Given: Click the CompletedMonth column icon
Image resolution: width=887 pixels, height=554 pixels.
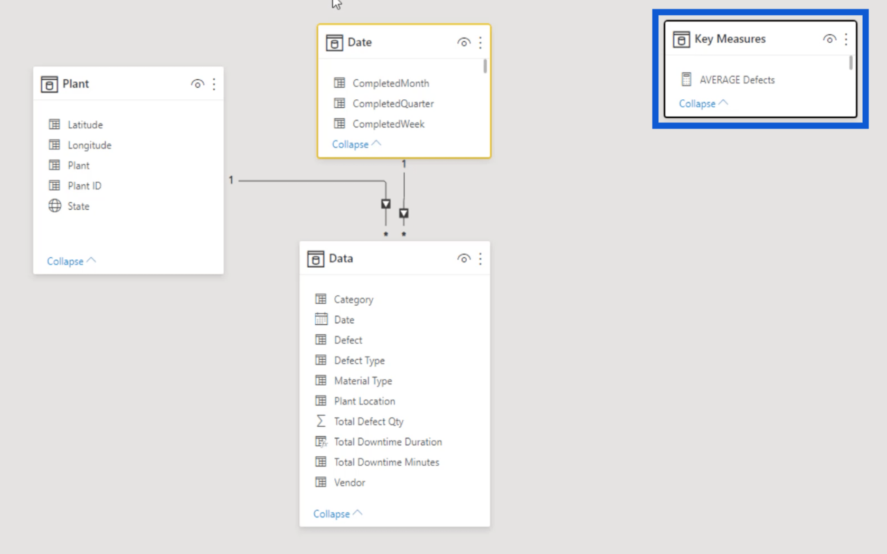Looking at the screenshot, I should point(339,83).
